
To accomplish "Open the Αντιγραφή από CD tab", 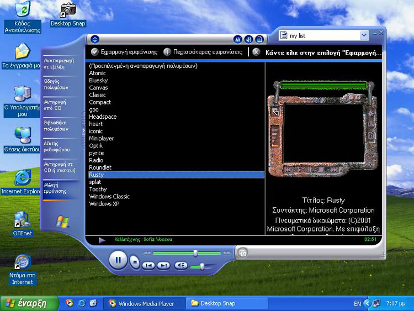I will click(x=61, y=105).
